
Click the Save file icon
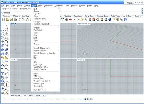coord(11,20)
